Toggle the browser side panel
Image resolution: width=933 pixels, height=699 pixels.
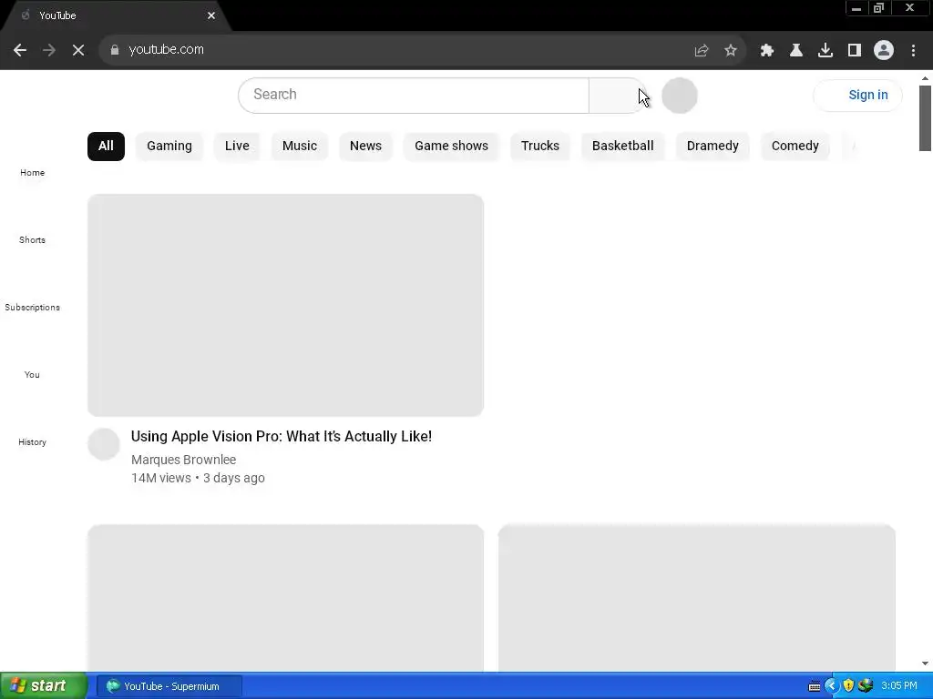(x=855, y=51)
